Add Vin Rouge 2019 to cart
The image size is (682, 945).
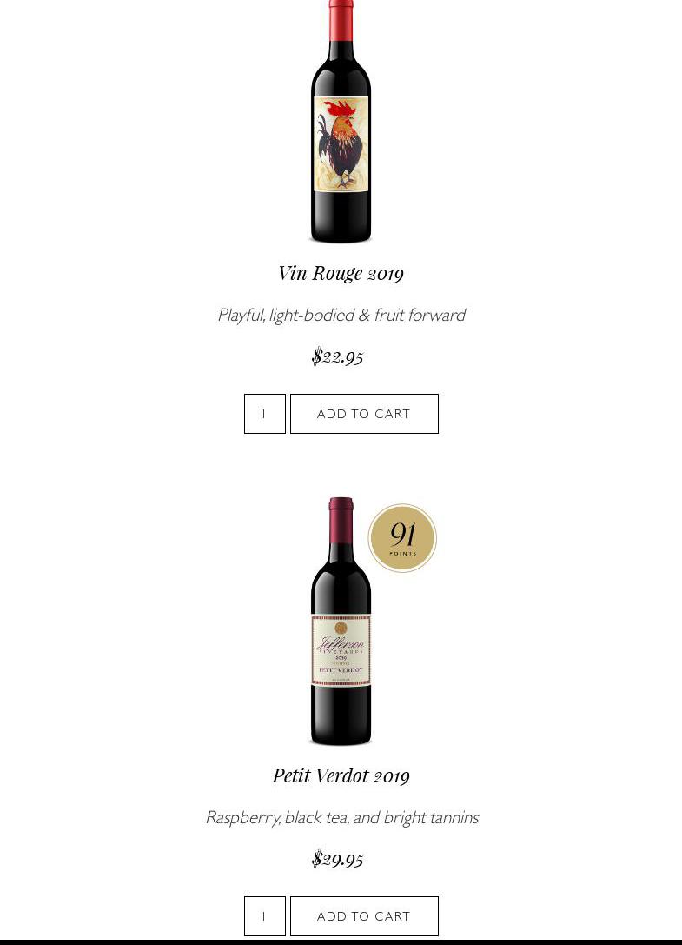364,414
